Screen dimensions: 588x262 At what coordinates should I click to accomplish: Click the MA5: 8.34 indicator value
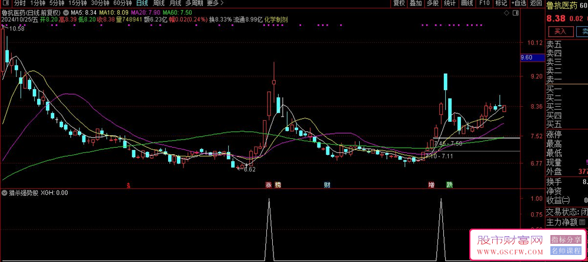click(85, 12)
